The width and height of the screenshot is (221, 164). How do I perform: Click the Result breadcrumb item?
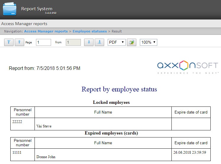click(x=117, y=31)
